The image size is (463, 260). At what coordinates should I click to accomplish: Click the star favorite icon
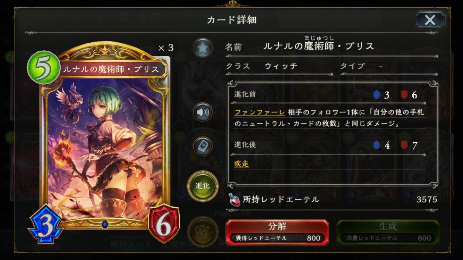pos(203,48)
